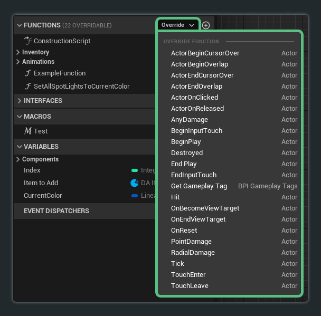
Task: Expand the Components variable category
Action: click(x=18, y=159)
